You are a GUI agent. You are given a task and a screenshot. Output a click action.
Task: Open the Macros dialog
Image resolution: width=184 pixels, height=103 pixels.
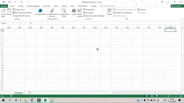tap(9, 12)
